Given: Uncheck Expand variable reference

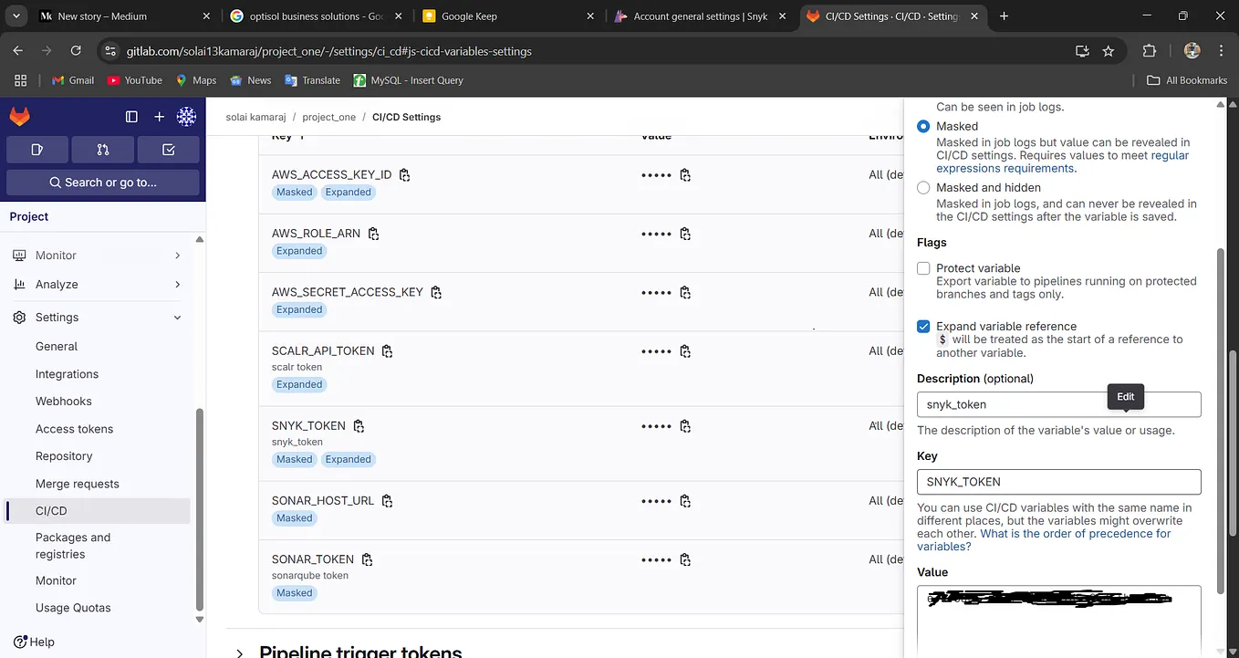Looking at the screenshot, I should 923,326.
